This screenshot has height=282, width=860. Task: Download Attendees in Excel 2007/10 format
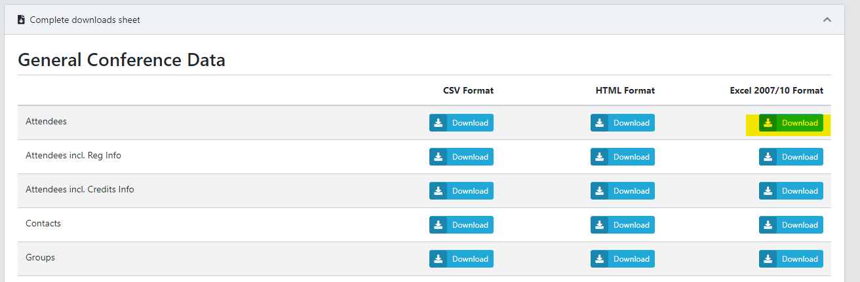[x=791, y=123]
